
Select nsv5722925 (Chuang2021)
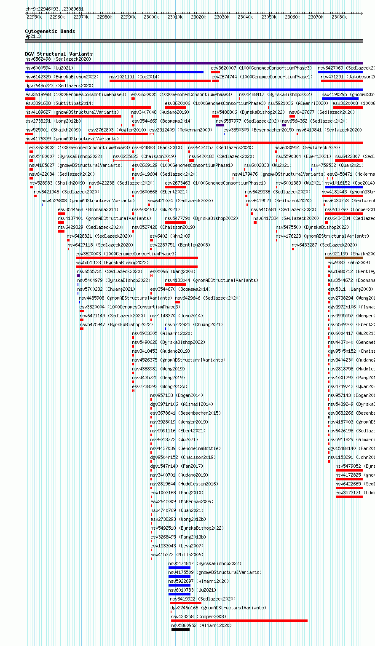click(194, 324)
